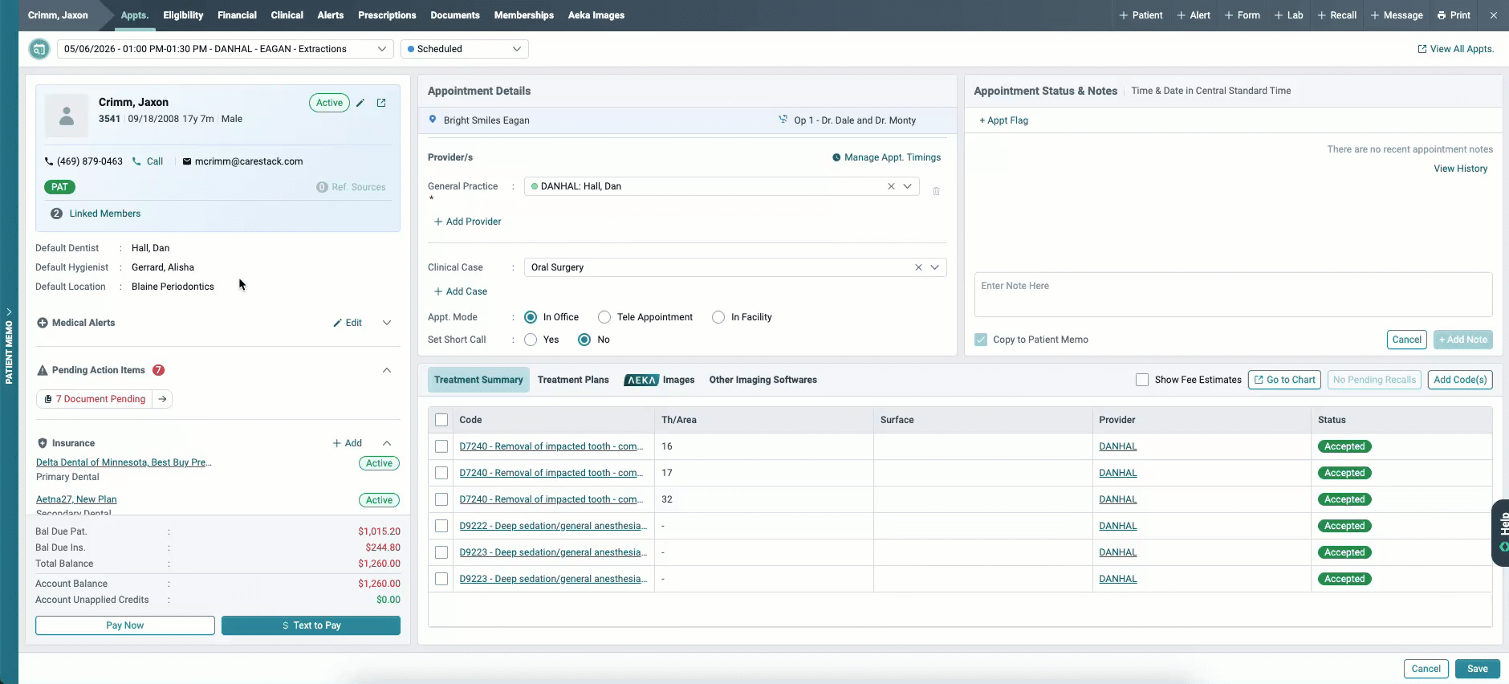Click the Insurance shield icon
The image size is (1509, 684).
(43, 443)
